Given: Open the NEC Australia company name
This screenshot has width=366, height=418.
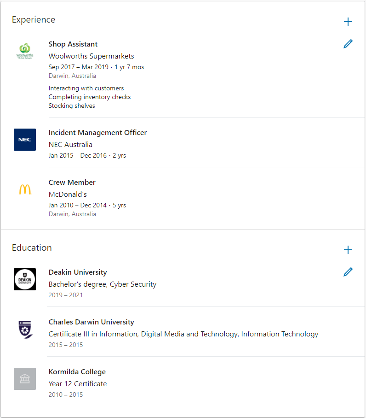Looking at the screenshot, I should click(x=70, y=145).
